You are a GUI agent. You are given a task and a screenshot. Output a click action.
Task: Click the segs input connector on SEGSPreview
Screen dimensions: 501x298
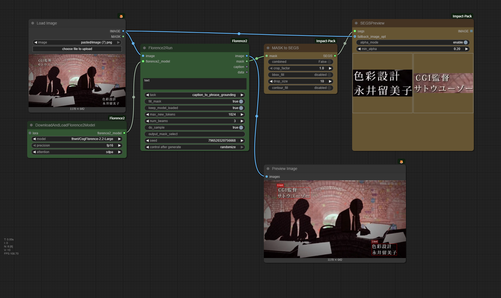click(x=355, y=31)
